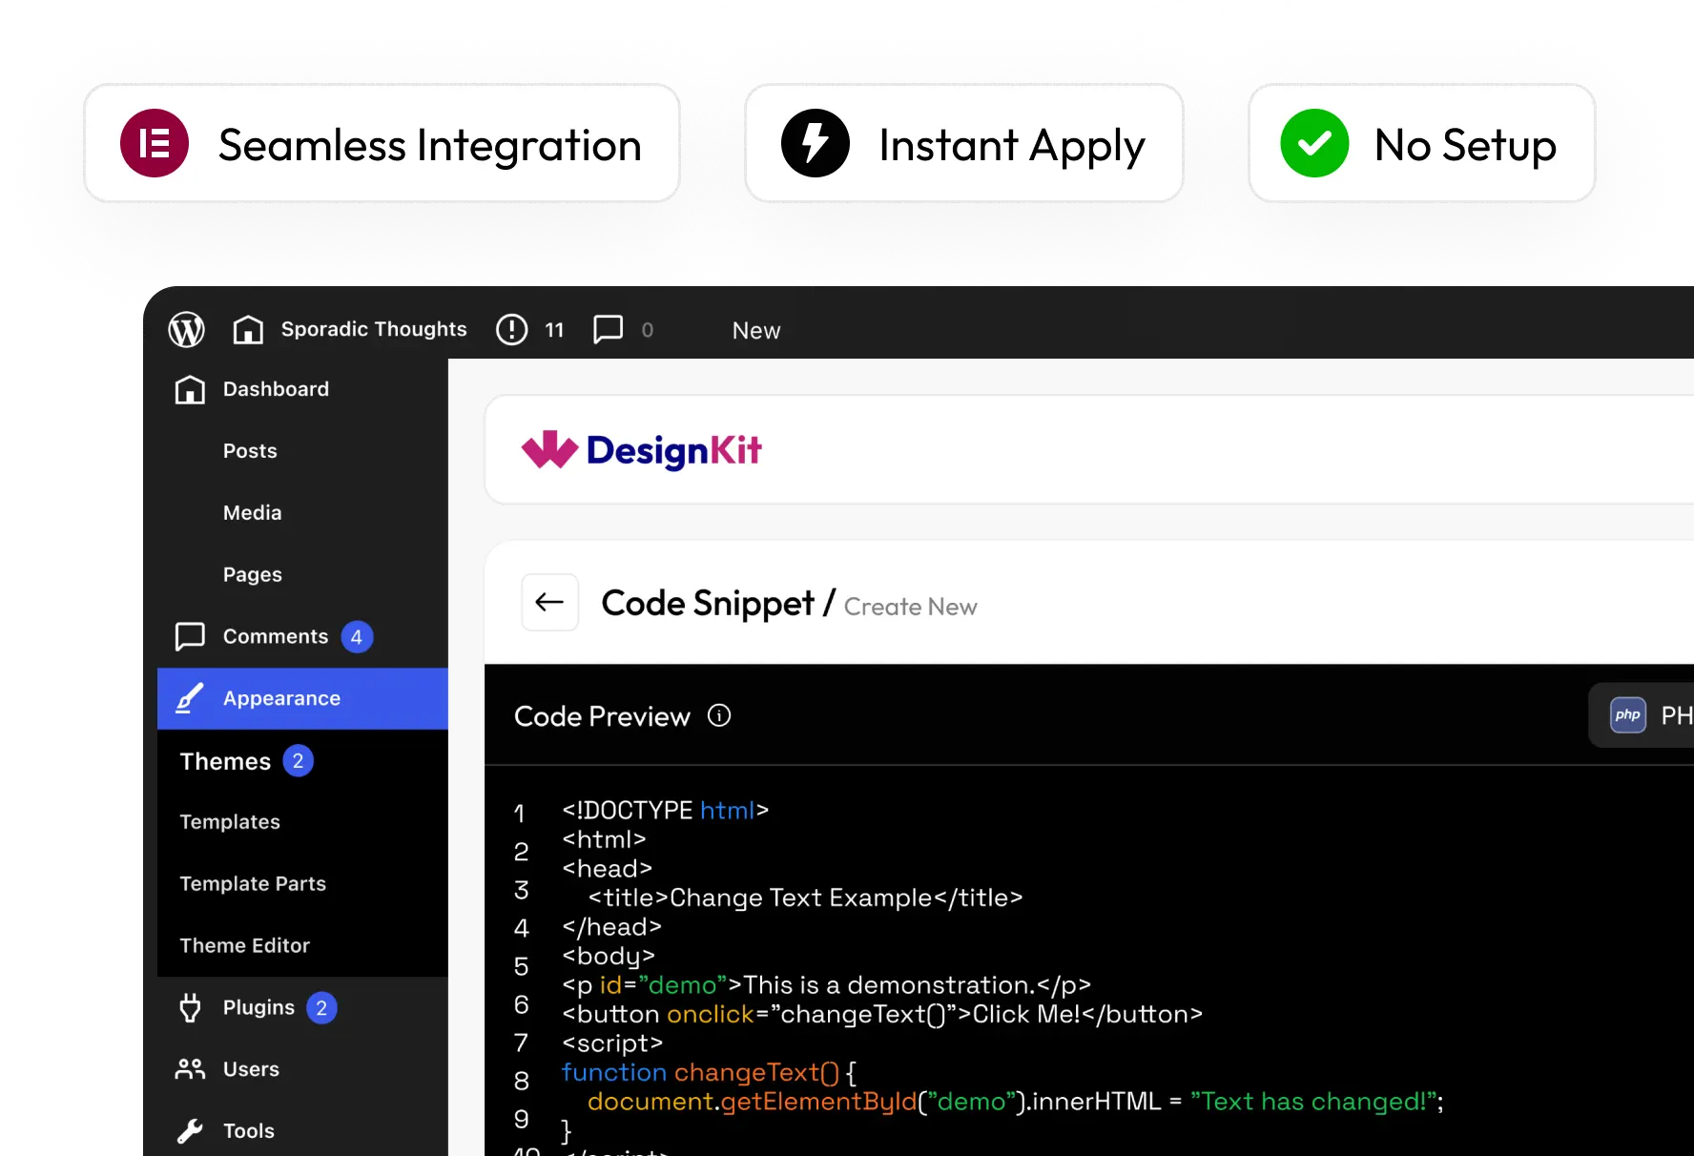Select the PHP language icon button
Screen dimensions: 1694x1156
click(1628, 715)
